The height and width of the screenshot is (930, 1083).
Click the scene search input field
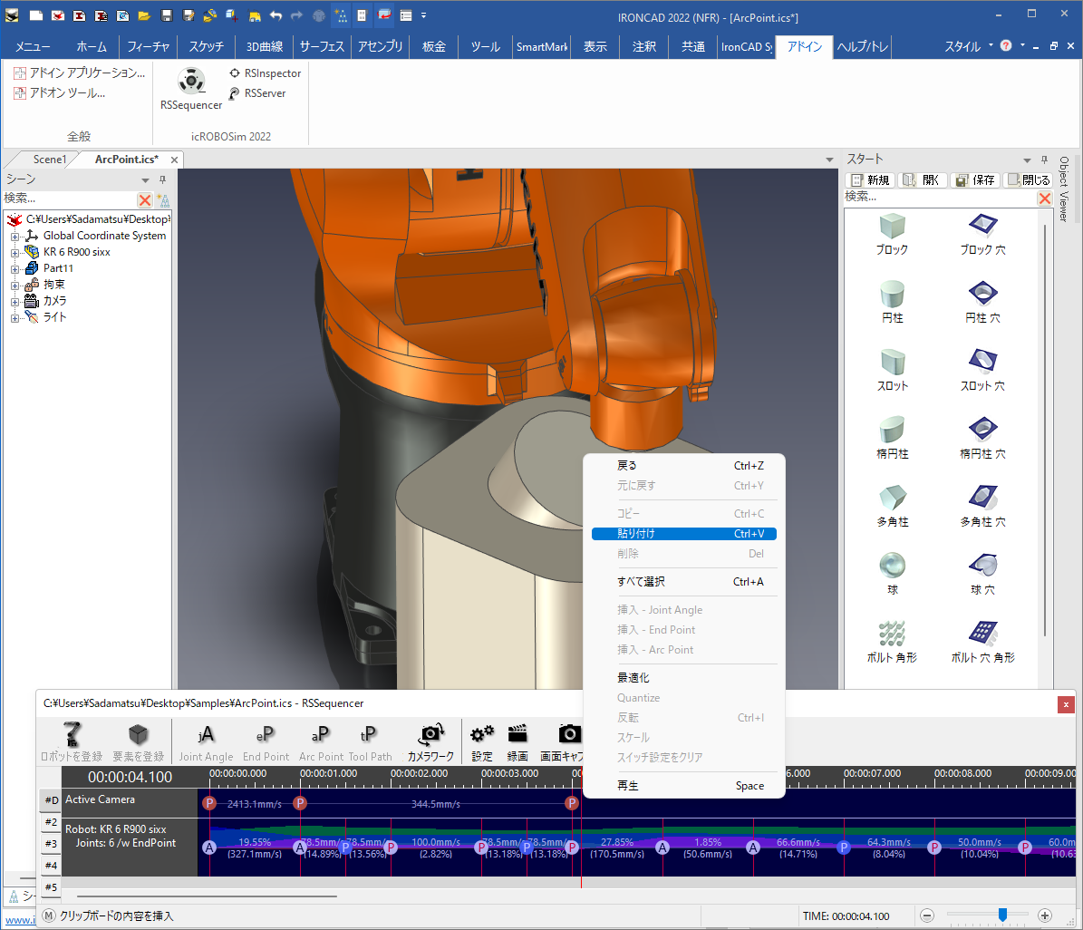point(68,199)
